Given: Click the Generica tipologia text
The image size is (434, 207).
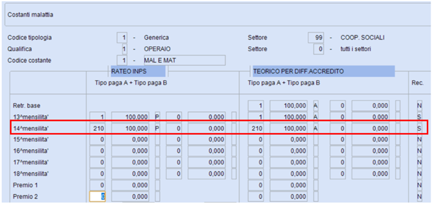Looking at the screenshot, I should click(x=157, y=38).
